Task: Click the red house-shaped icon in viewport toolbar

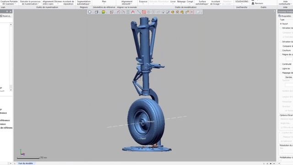Action: (x=133, y=12)
